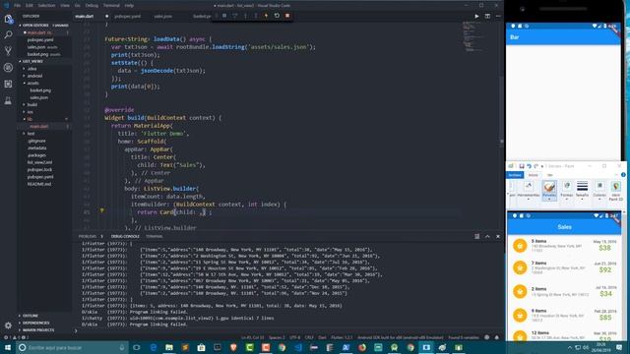Viewport: 630px width, 354px height.
Task: Open the File menu in VS Code
Action: (18, 6)
